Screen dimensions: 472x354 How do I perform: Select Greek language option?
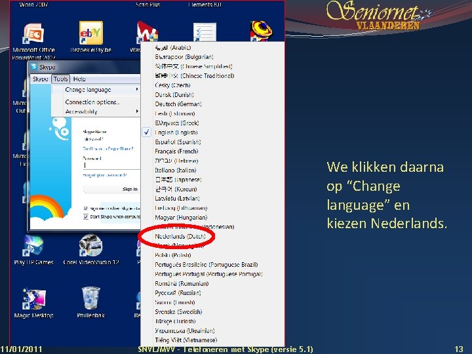tap(177, 123)
